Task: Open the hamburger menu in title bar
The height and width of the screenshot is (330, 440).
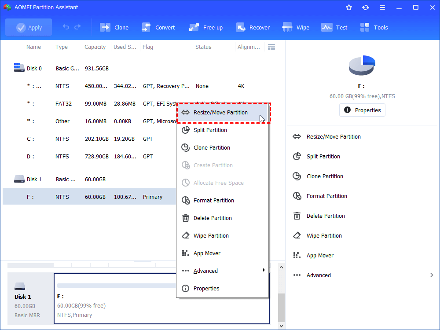Action: 382,7
